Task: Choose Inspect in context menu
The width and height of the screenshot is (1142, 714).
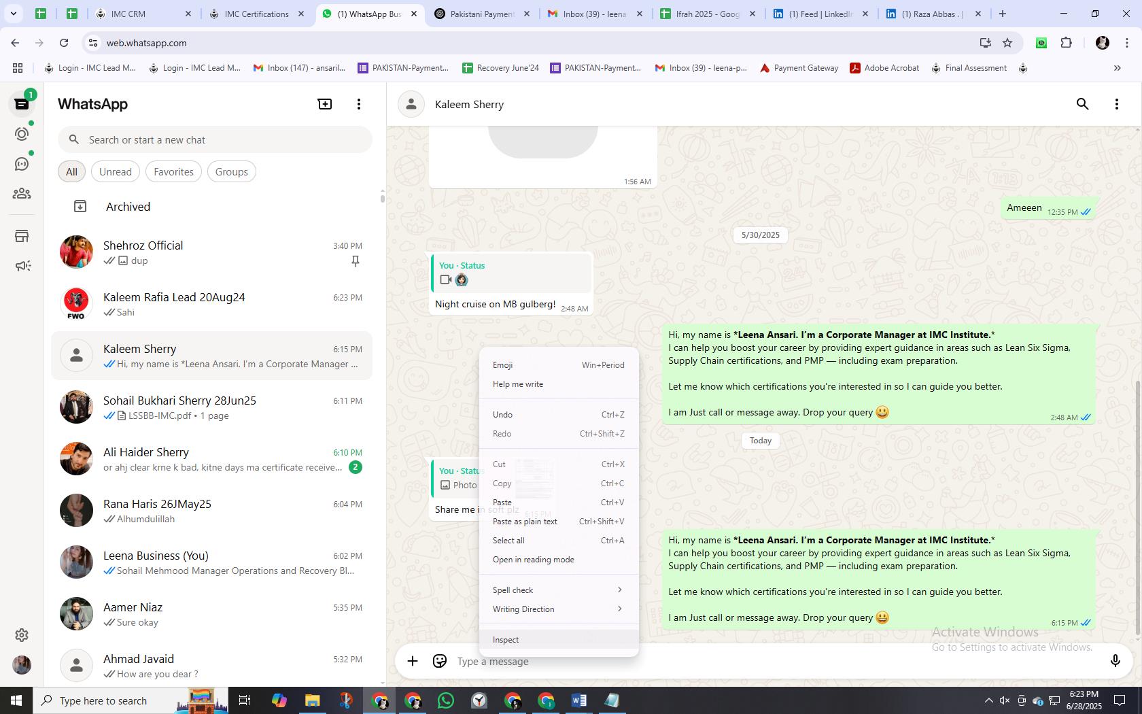Action: [x=559, y=640]
